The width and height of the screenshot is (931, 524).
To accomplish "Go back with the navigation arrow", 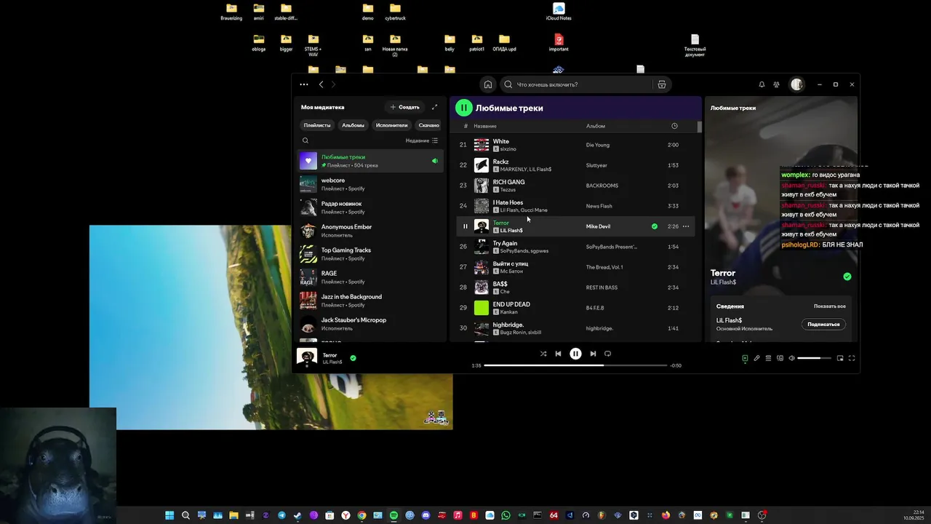I will pyautogui.click(x=321, y=84).
